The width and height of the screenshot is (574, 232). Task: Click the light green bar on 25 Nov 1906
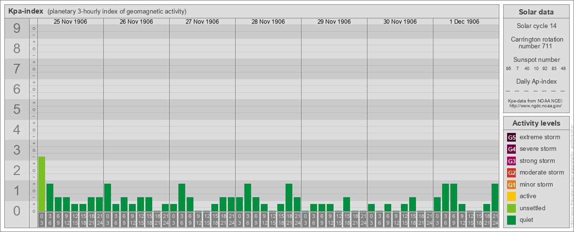pos(42,184)
